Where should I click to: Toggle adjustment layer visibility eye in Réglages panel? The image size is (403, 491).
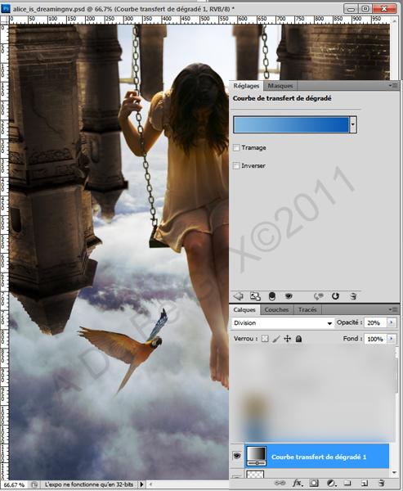coord(289,296)
